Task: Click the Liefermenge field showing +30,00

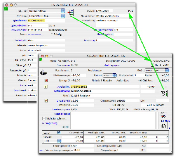Action: click(78, 75)
